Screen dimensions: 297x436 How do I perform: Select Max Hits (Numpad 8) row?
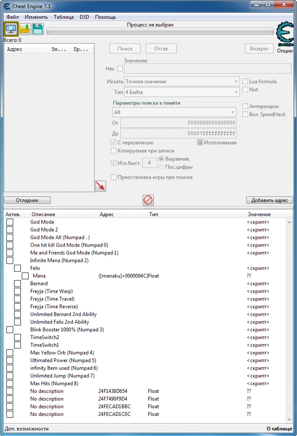(146, 384)
